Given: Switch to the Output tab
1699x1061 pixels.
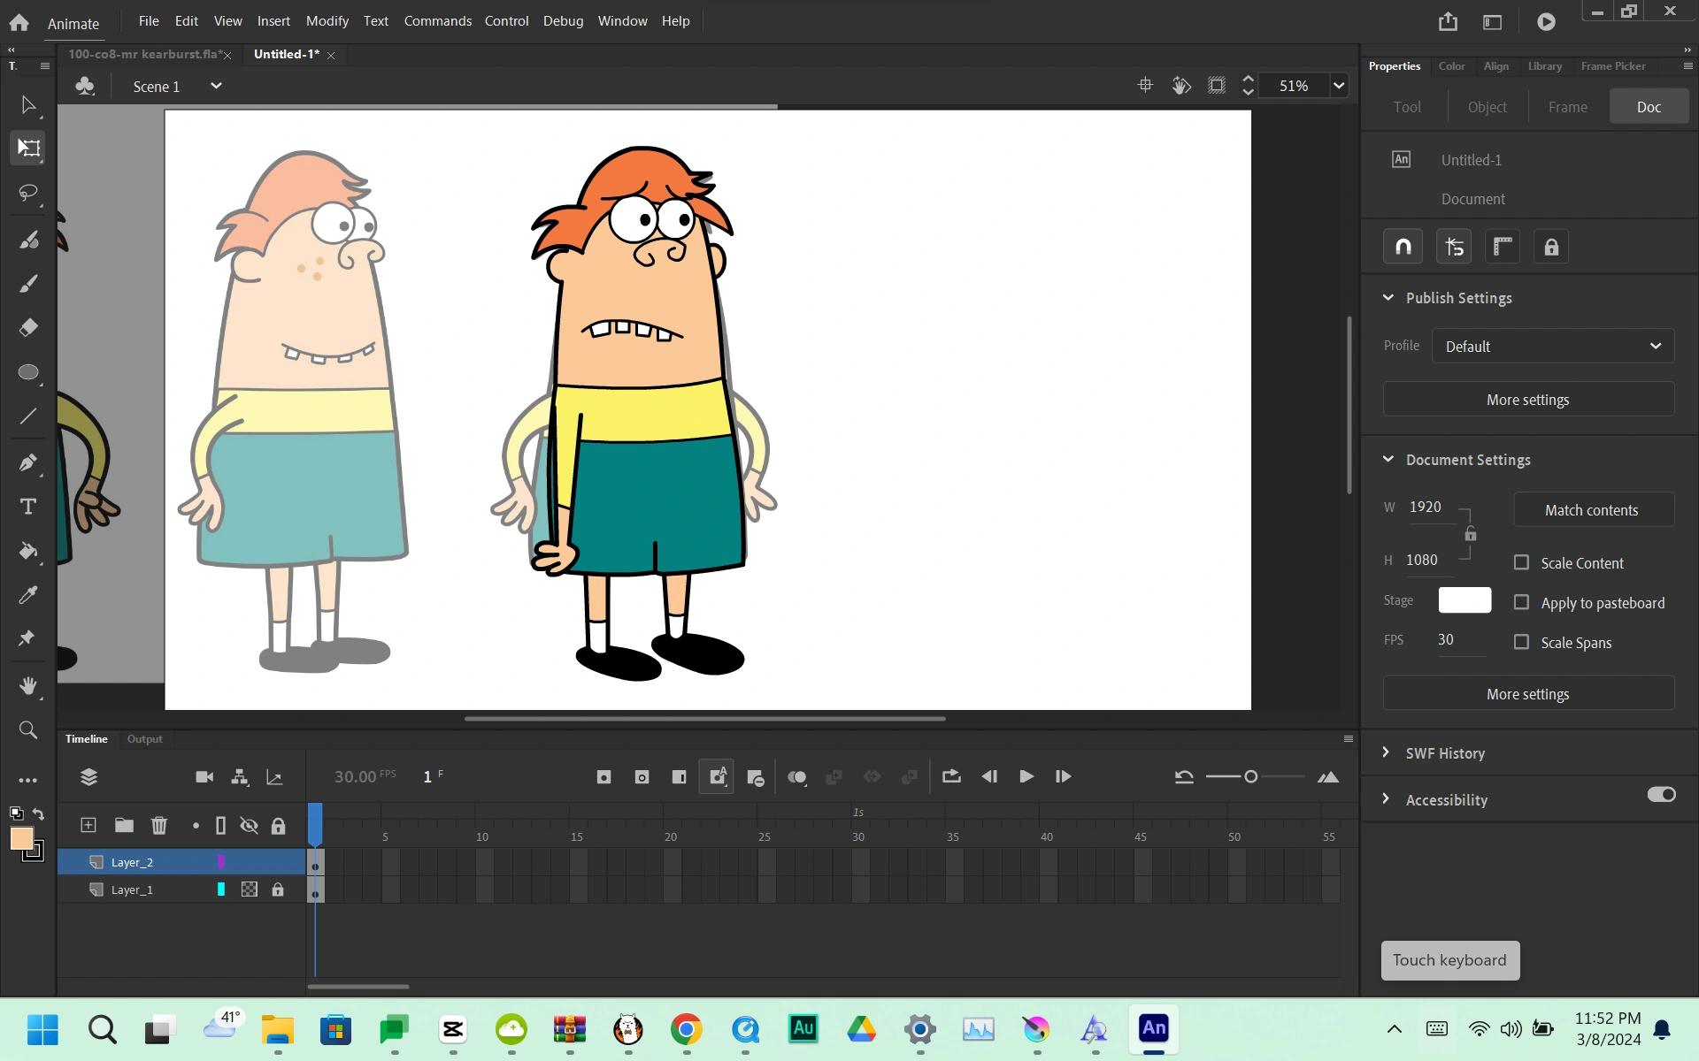Looking at the screenshot, I should point(145,739).
